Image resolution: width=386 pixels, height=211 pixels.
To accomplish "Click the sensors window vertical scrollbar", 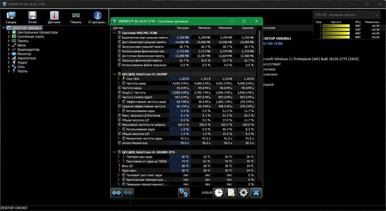I will [x=260, y=42].
